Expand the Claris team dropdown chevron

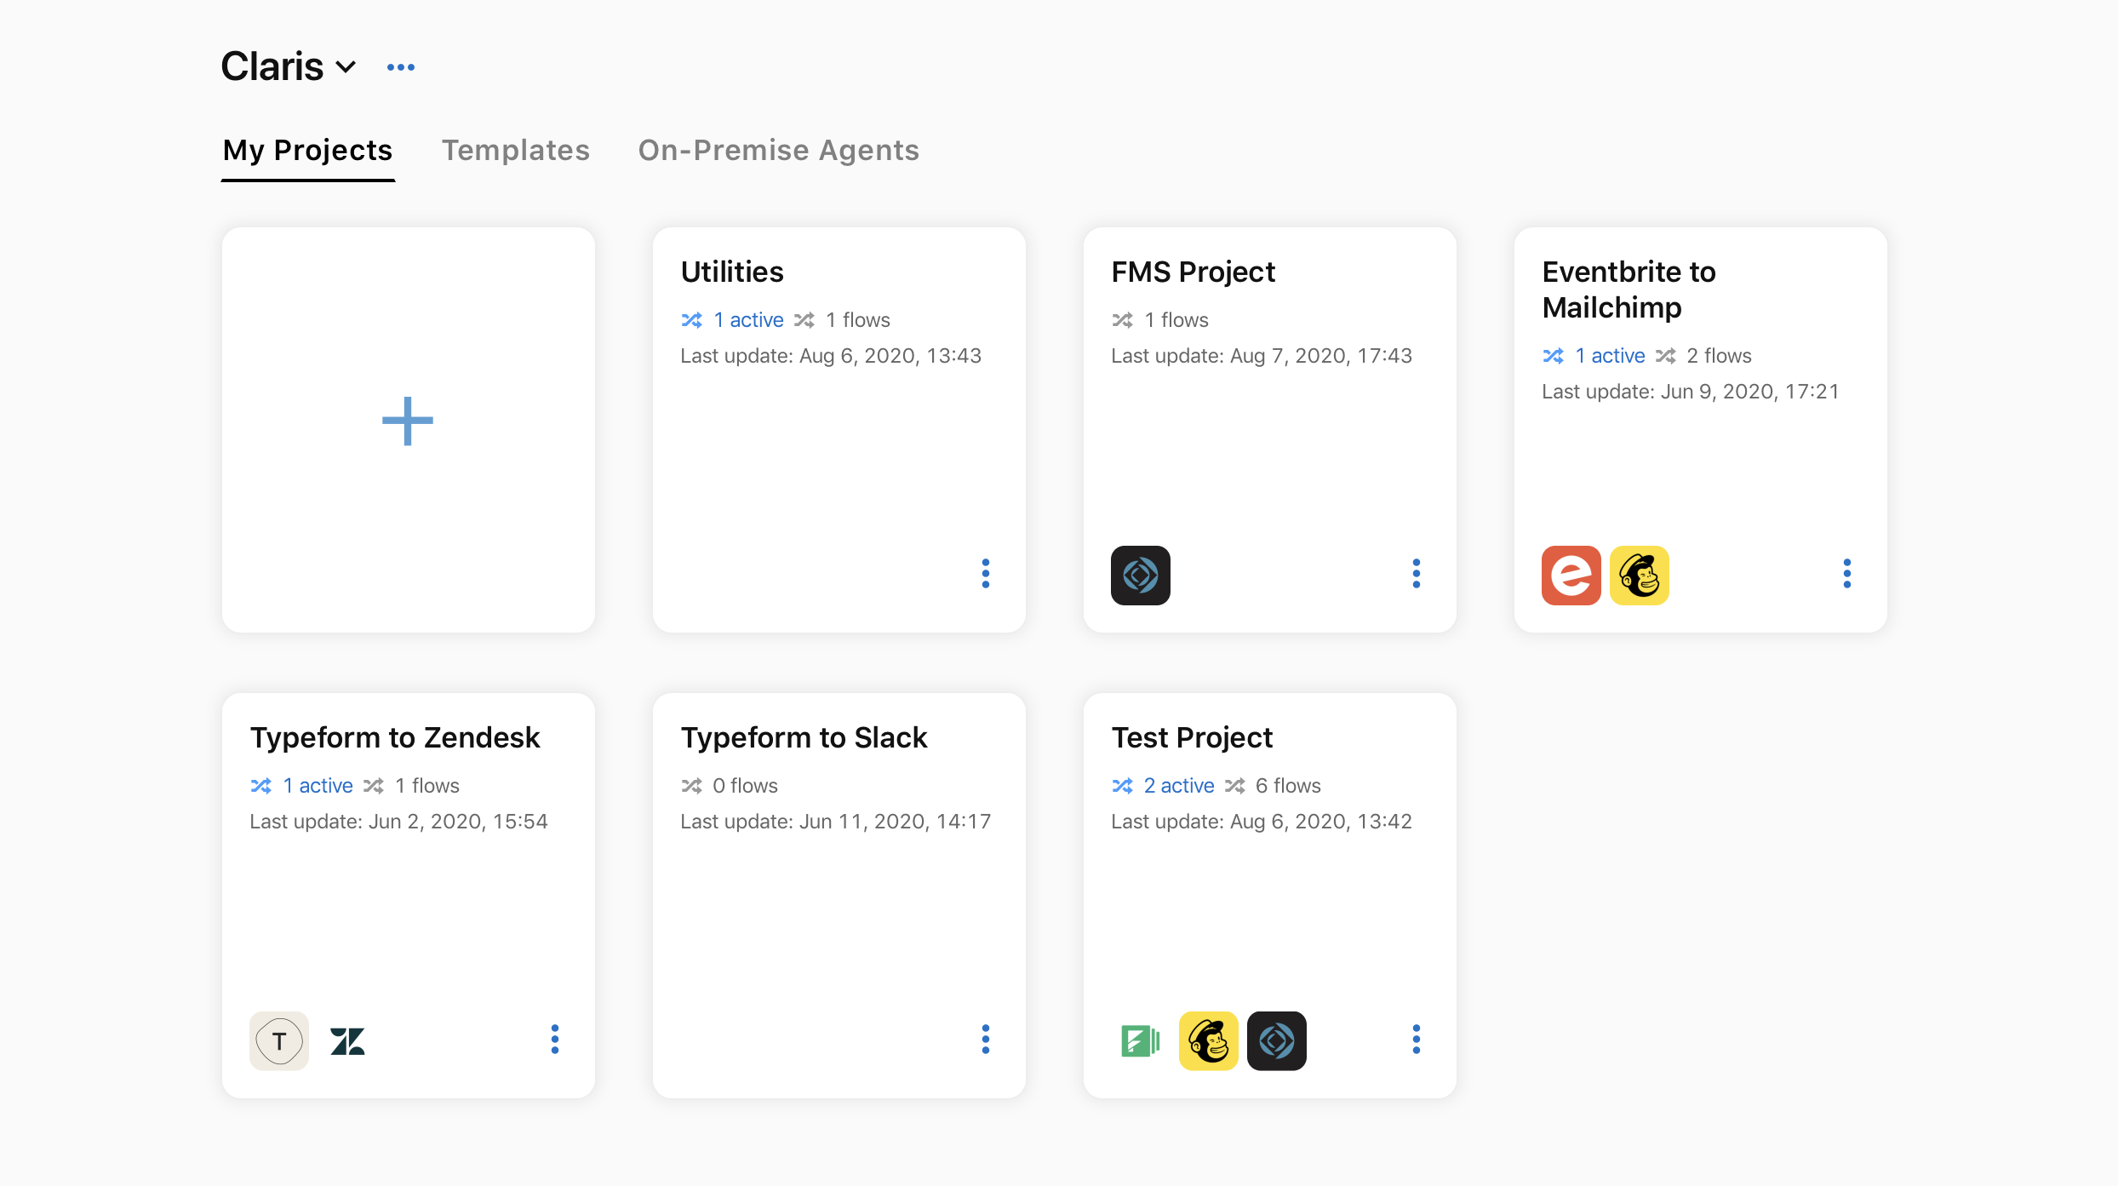346,67
